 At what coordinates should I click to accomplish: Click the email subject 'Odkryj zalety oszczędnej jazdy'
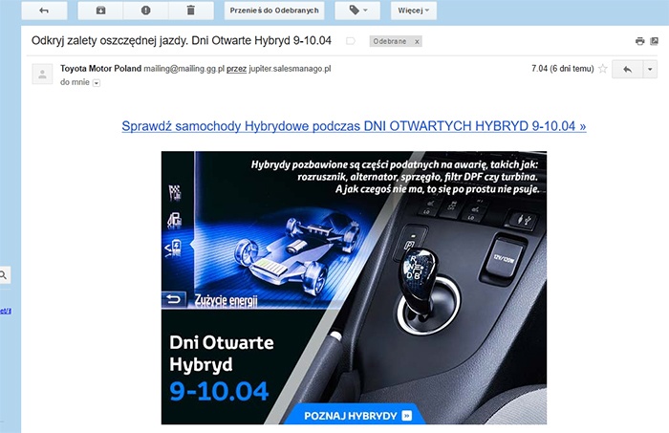[182, 40]
